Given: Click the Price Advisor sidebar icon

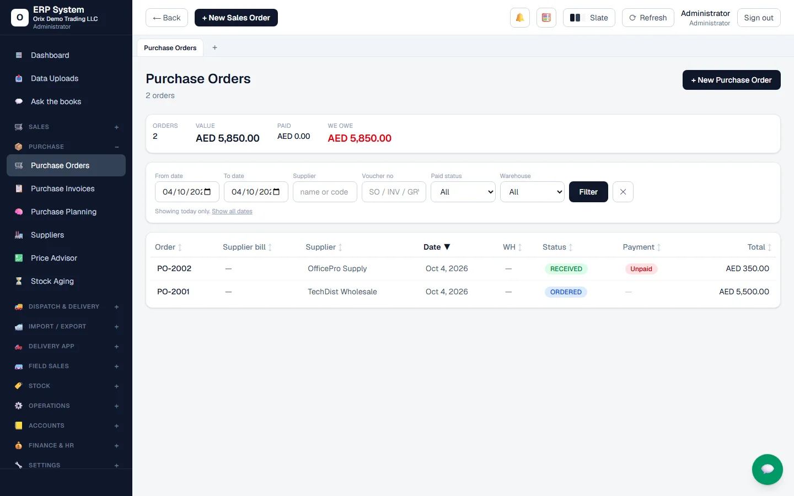Looking at the screenshot, I should [19, 258].
